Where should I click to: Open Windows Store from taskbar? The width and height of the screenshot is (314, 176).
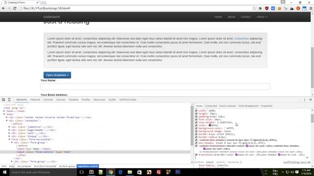coord(139,172)
